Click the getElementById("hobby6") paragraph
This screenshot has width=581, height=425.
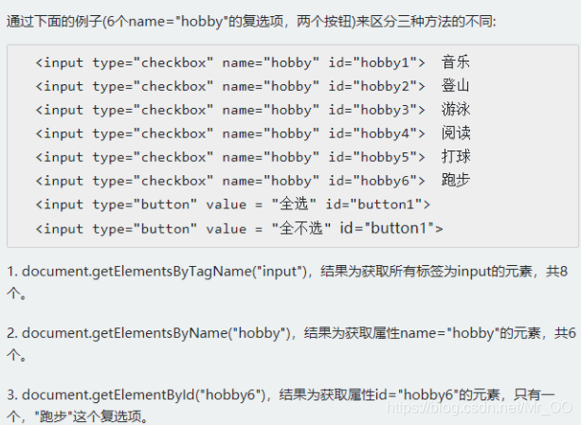tap(281, 405)
